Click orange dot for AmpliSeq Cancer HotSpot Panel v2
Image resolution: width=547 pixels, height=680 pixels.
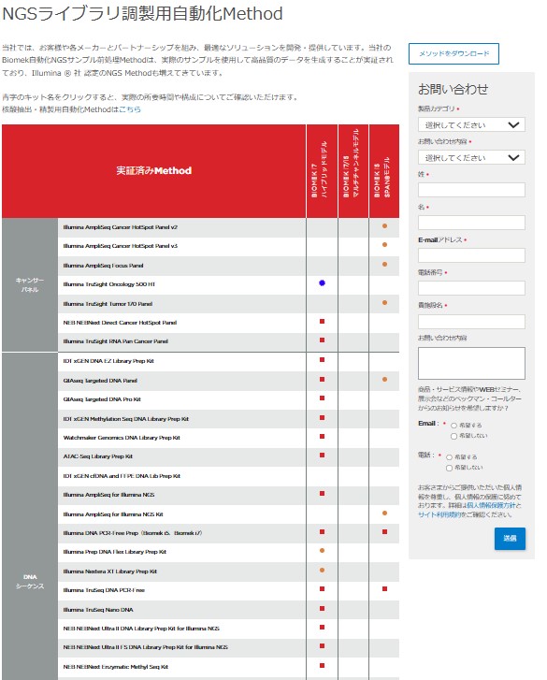click(x=384, y=226)
